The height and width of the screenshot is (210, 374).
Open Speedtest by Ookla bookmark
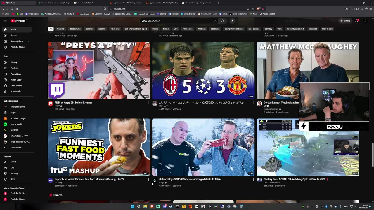point(122,14)
